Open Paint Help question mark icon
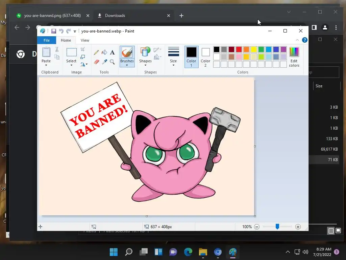 [x=304, y=40]
